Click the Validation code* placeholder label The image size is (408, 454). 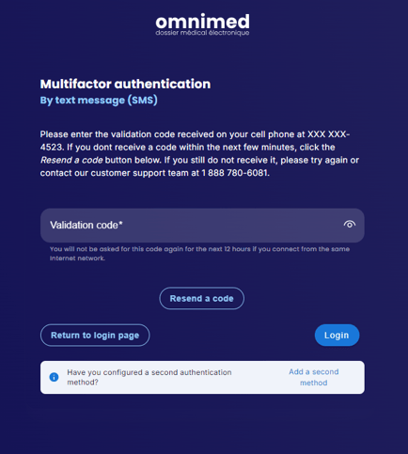click(x=86, y=225)
